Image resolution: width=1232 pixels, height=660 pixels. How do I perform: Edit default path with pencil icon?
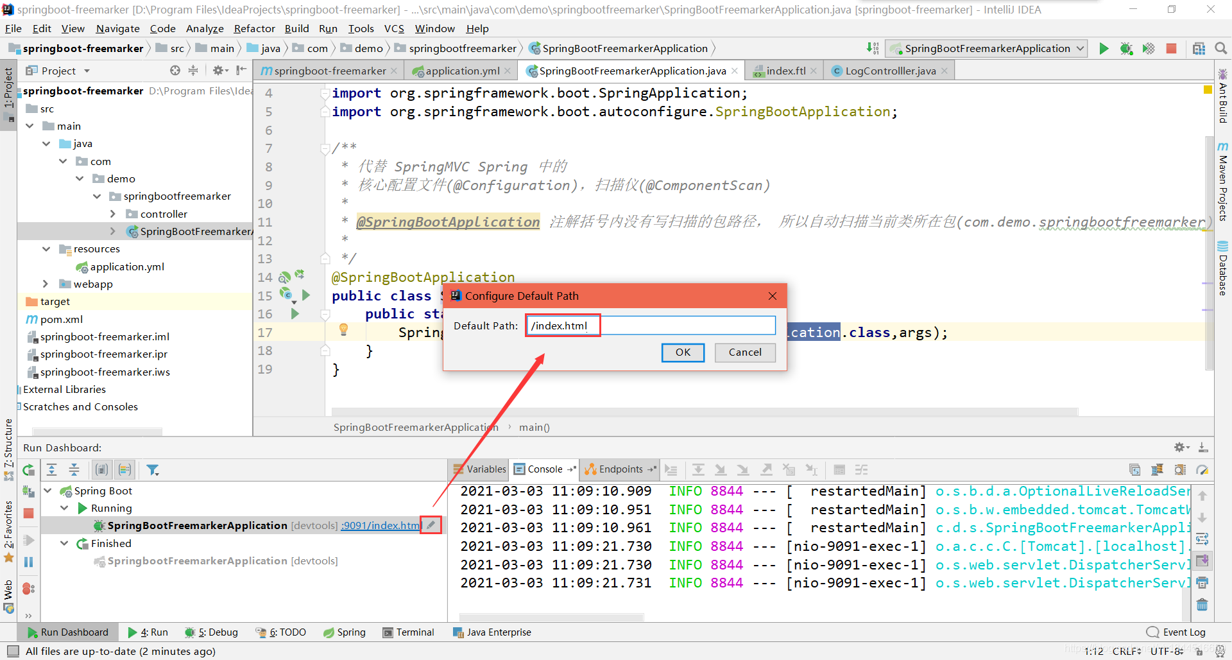(431, 525)
